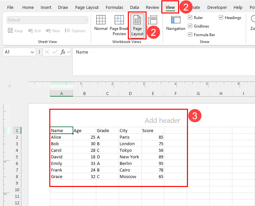Select column E header
Image resolution: width=255 pixels, height=206 pixels.
click(x=153, y=94)
